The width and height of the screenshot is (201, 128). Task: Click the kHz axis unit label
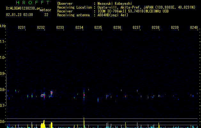click(x=3, y=26)
